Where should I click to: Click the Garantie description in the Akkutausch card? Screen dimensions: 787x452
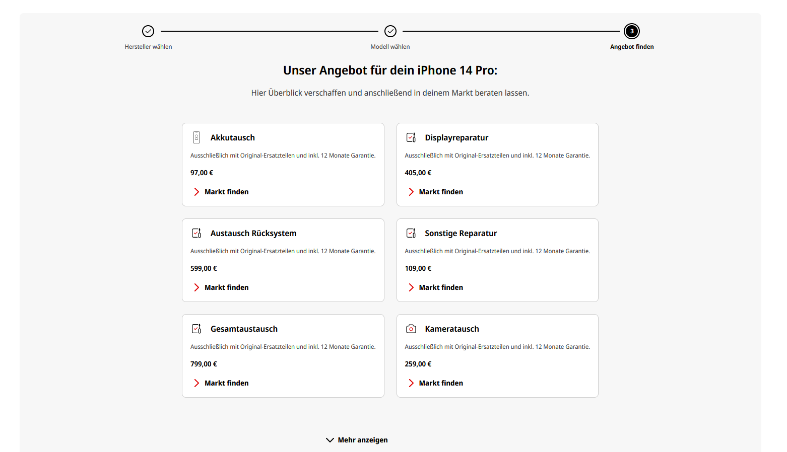click(x=283, y=156)
